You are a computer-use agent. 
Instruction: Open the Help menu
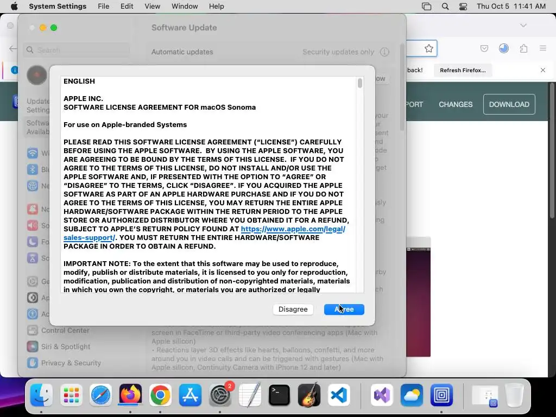(216, 7)
